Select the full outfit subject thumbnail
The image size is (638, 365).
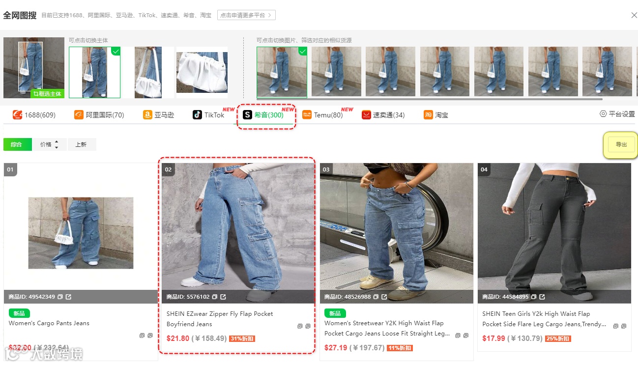94,72
